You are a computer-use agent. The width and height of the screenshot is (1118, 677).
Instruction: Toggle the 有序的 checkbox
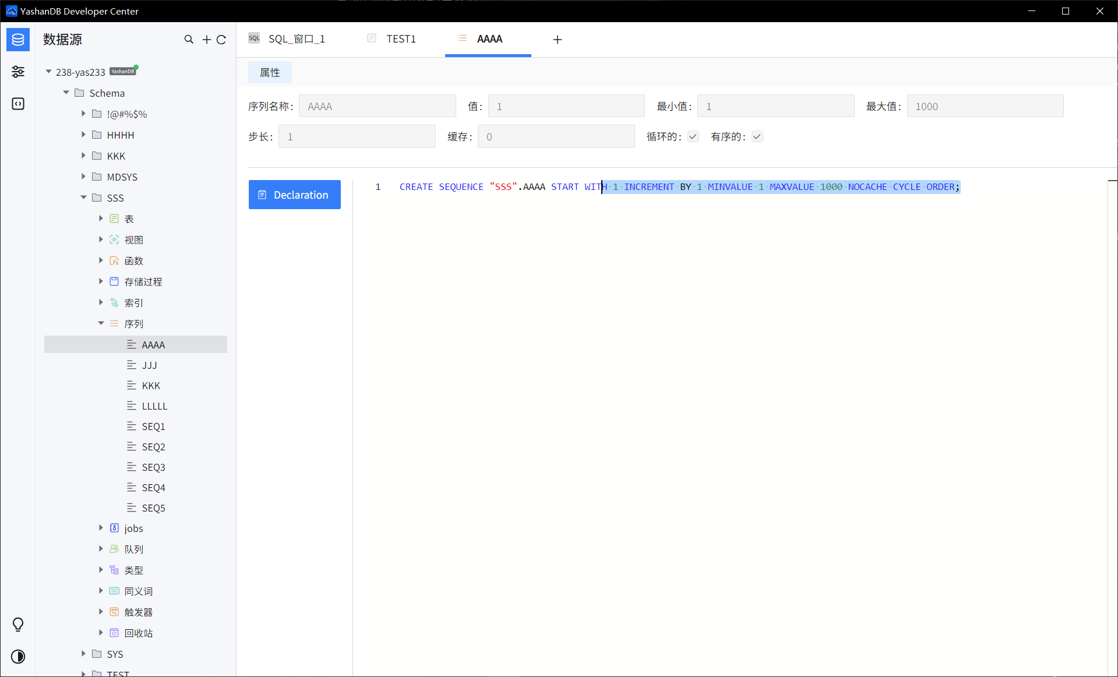(x=757, y=136)
